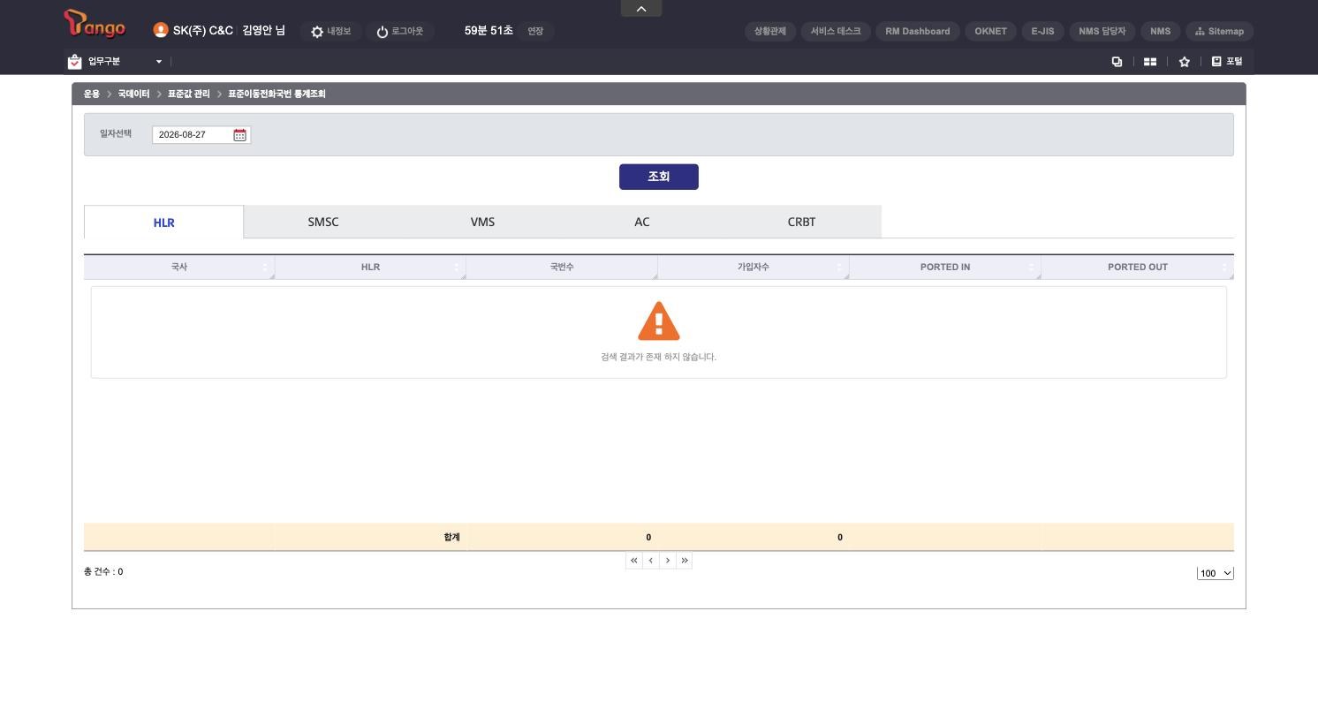This screenshot has width=1318, height=717.
Task: Click the window popup icon
Action: point(1117,62)
